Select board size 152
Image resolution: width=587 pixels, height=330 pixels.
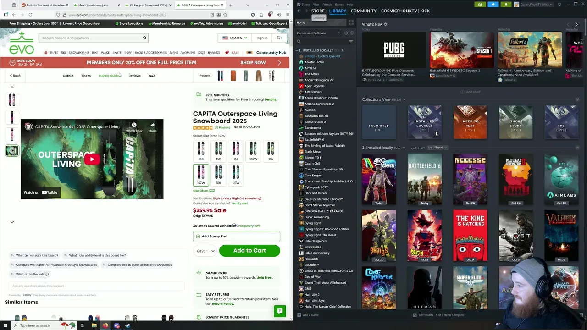coord(218,151)
